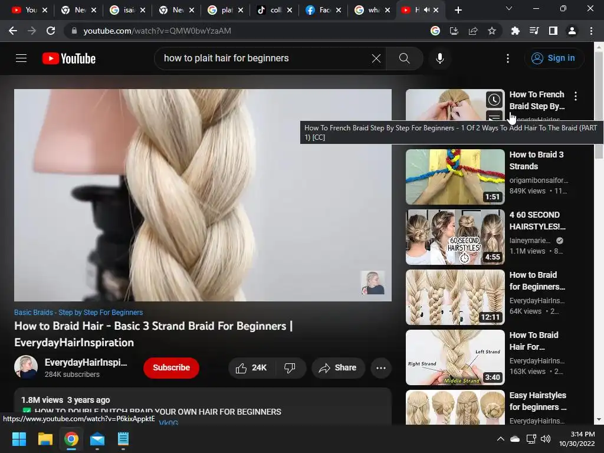
Task: Open Chrome profile icon
Action: pos(572,31)
